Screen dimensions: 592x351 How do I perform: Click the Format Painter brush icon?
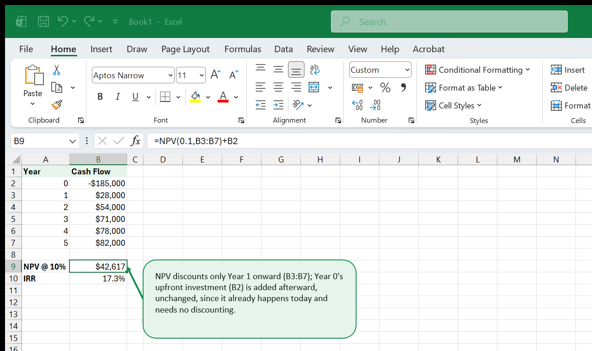pyautogui.click(x=57, y=105)
